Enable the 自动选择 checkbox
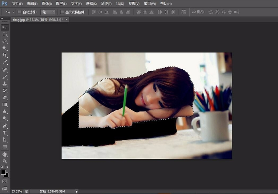Image resolution: width=278 pixels, height=194 pixels. 20,12
